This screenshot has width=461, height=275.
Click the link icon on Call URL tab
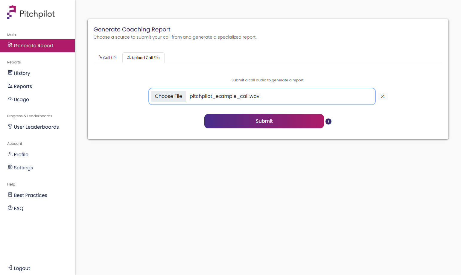pyautogui.click(x=101, y=57)
